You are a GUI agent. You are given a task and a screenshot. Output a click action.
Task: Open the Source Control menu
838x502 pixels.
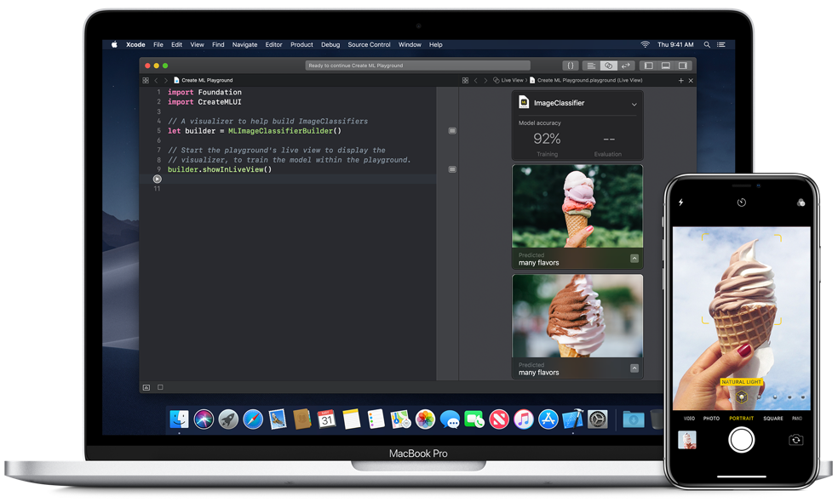(x=369, y=44)
